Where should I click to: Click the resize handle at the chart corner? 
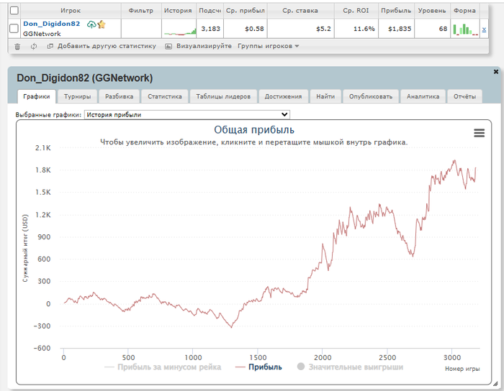click(495, 384)
